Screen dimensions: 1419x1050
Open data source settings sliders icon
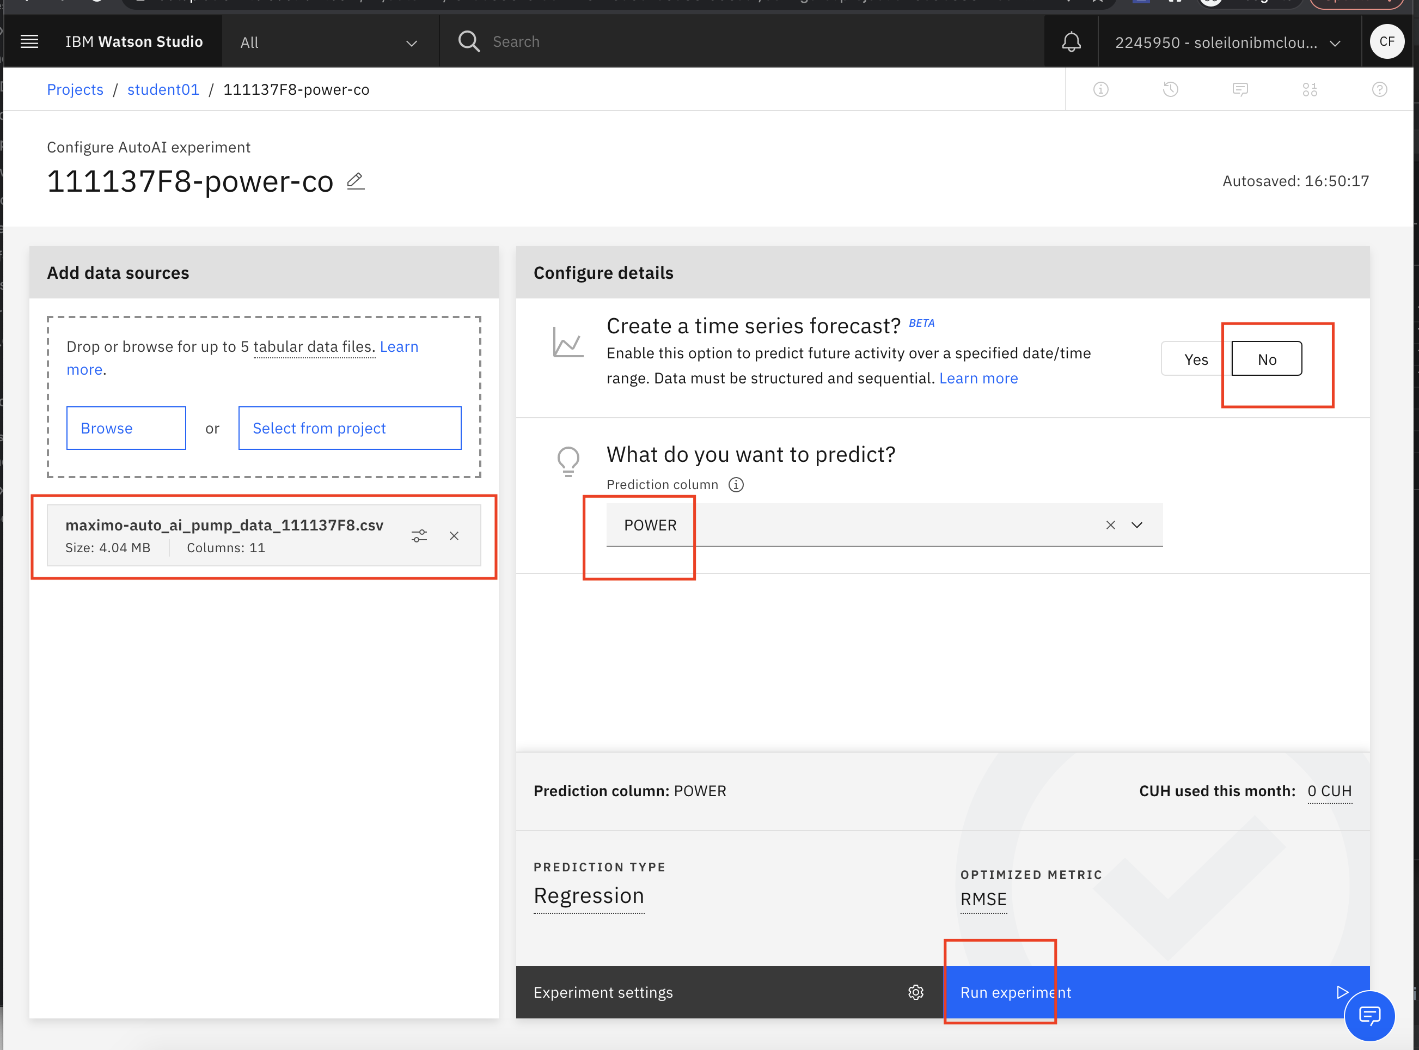click(x=419, y=536)
